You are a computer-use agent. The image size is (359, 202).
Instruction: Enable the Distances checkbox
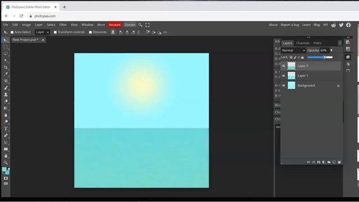coord(90,33)
